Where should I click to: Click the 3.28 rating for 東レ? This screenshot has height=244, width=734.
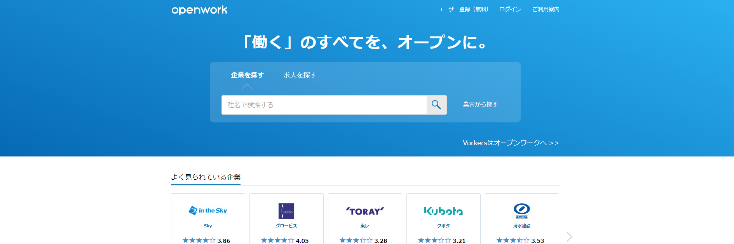coord(381,241)
